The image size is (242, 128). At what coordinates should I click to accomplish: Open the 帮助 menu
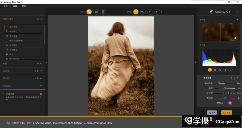24,6
